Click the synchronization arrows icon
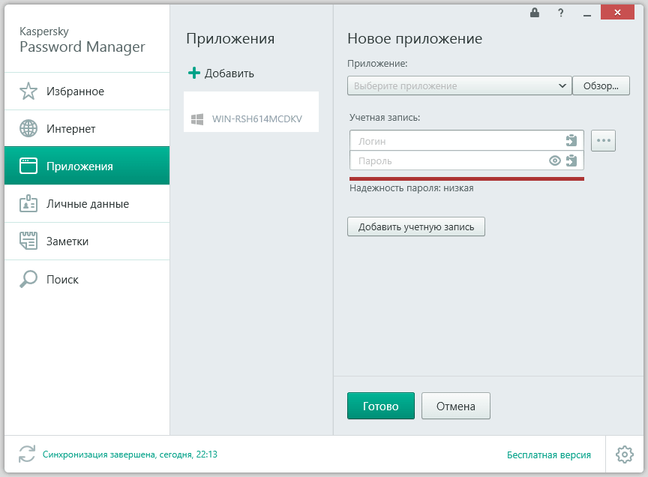 (x=27, y=454)
